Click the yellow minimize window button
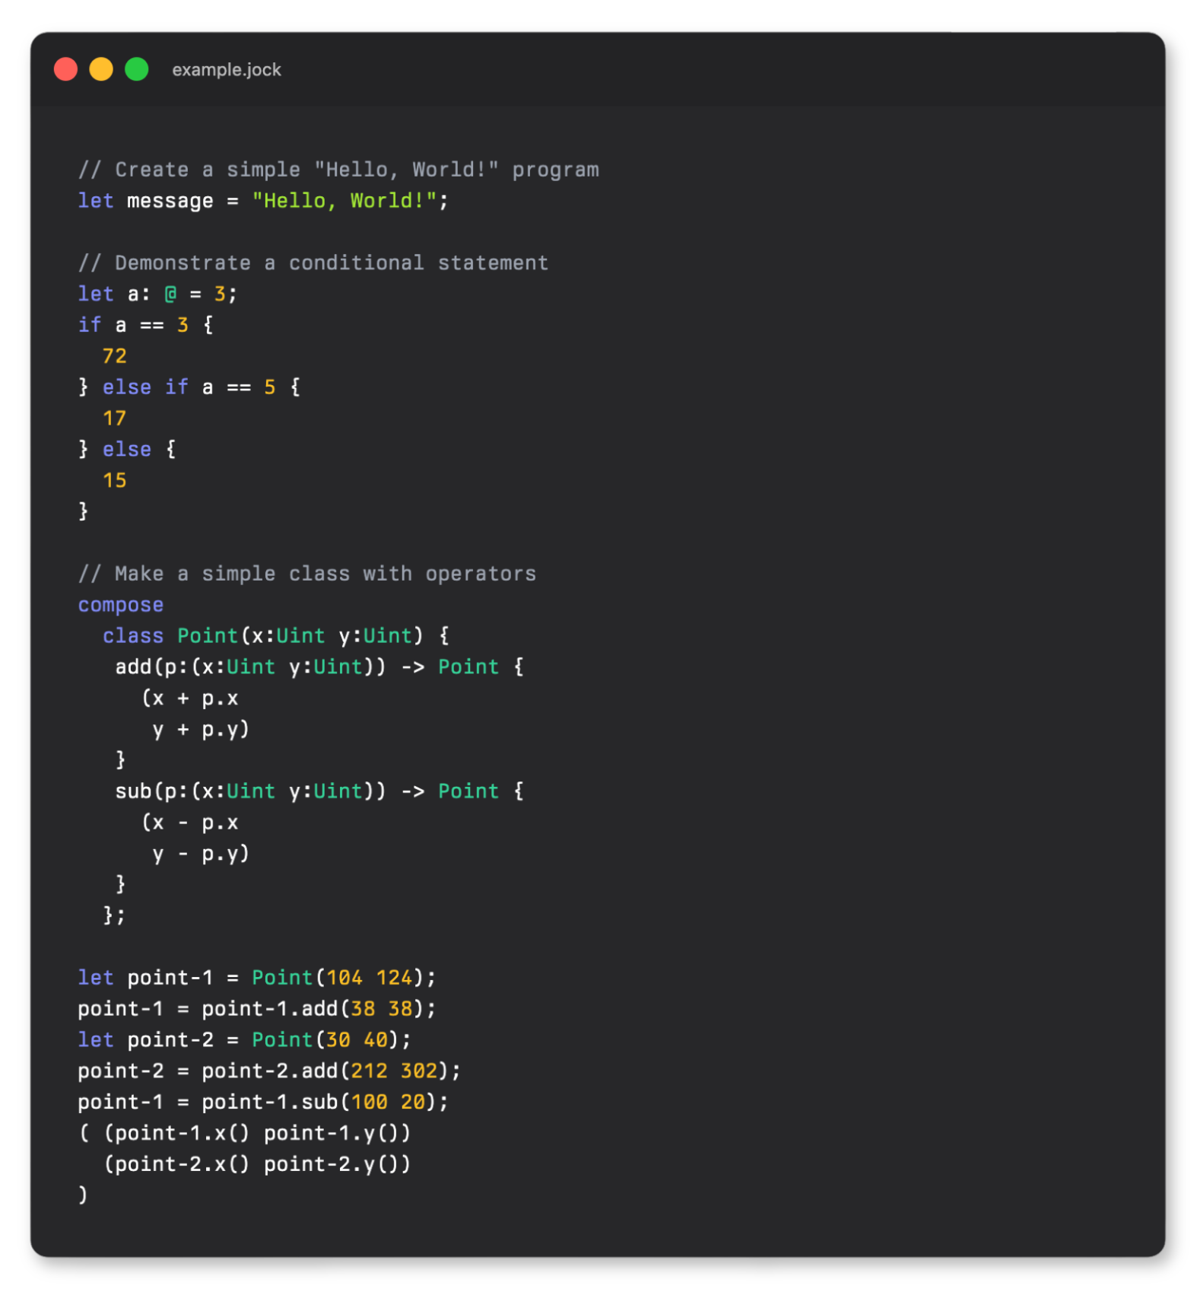The width and height of the screenshot is (1200, 1292). [101, 69]
